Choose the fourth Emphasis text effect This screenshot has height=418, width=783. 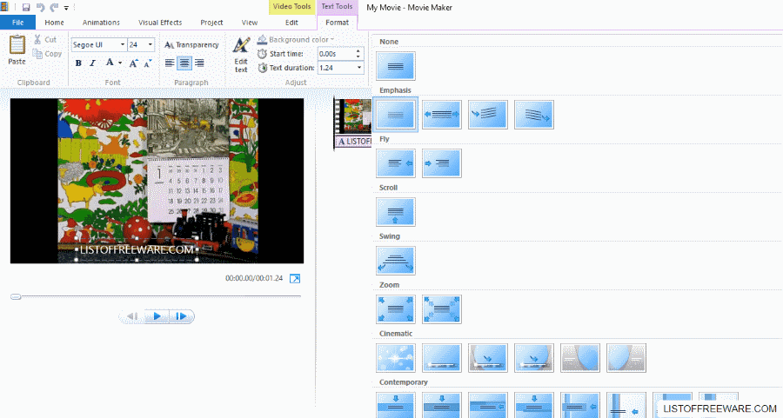534,114
